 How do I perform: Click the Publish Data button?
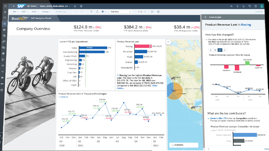click(61, 11)
